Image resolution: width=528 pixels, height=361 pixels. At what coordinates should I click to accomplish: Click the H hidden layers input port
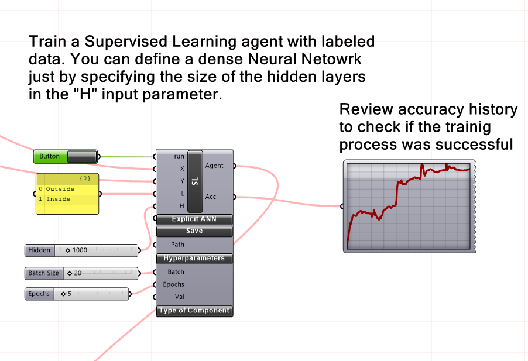154,207
